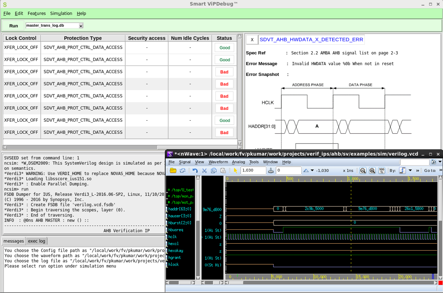Click the red indicator square at waveform corner

pos(440,283)
